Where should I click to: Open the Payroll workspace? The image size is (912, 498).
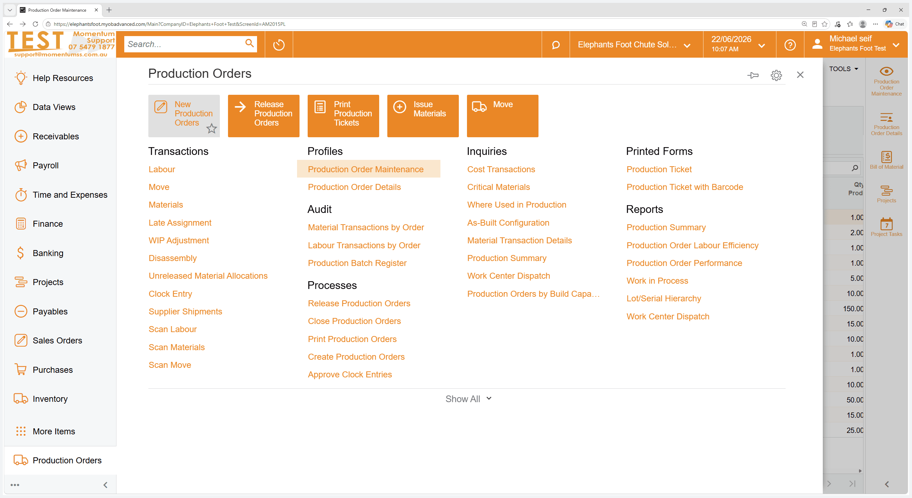pos(60,166)
